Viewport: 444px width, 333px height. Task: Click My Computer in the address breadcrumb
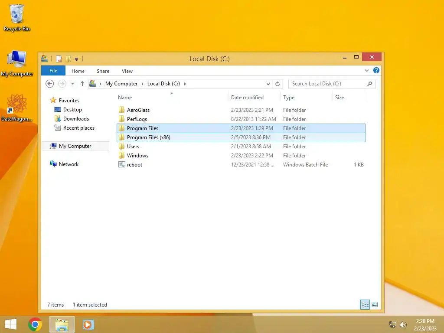121,84
